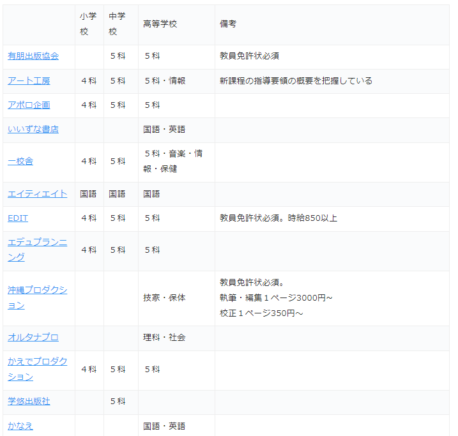Screen dimensions: 458x436
Task: Open the EDIT company link
Action: [18, 218]
